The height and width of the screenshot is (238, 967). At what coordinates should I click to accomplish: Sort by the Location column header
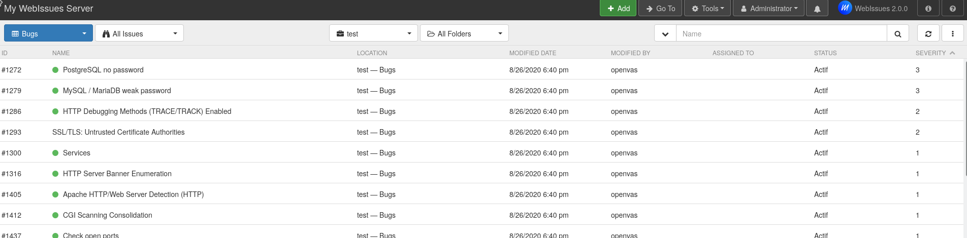tap(372, 53)
